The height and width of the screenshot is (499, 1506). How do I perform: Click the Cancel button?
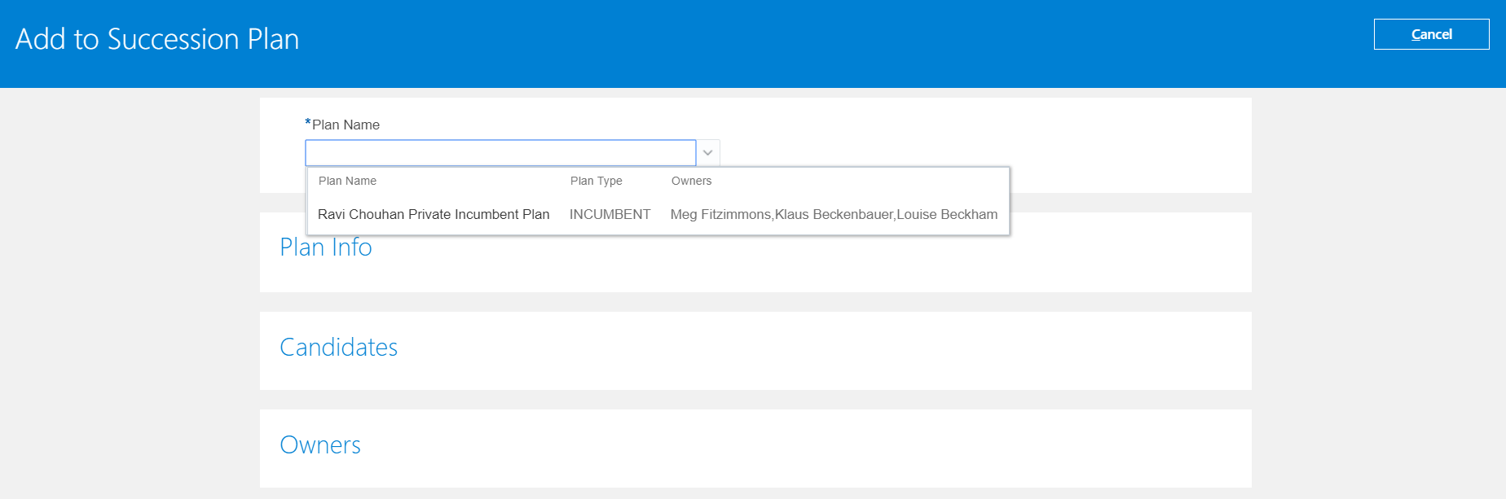pyautogui.click(x=1431, y=34)
